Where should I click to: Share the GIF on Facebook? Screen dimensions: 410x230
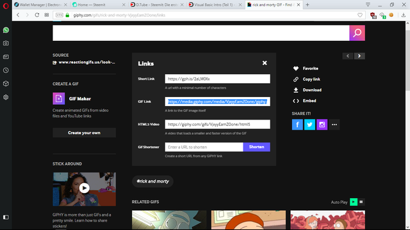[x=297, y=125]
